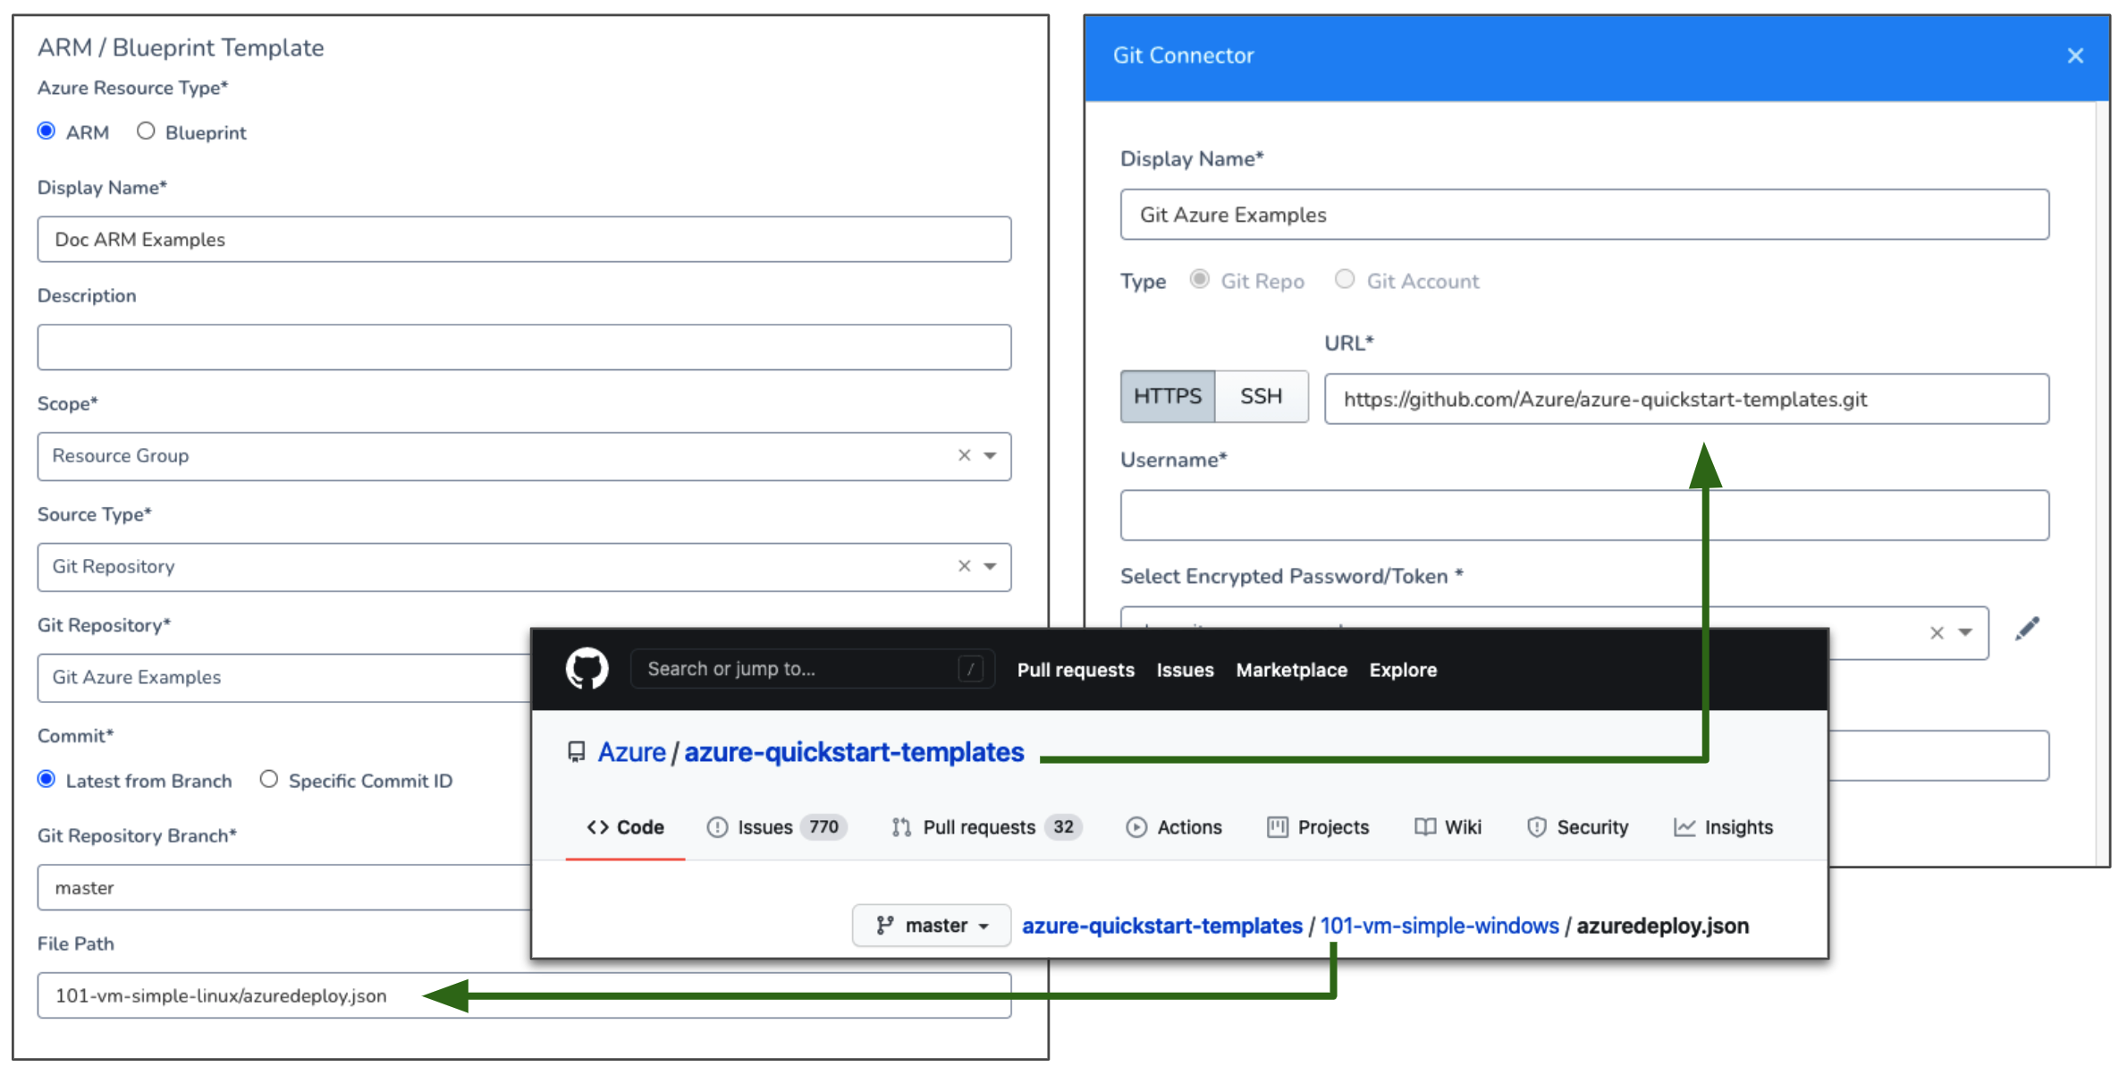Expand the Scope dropdown arrow
Image resolution: width=2119 pixels, height=1075 pixels.
click(991, 456)
